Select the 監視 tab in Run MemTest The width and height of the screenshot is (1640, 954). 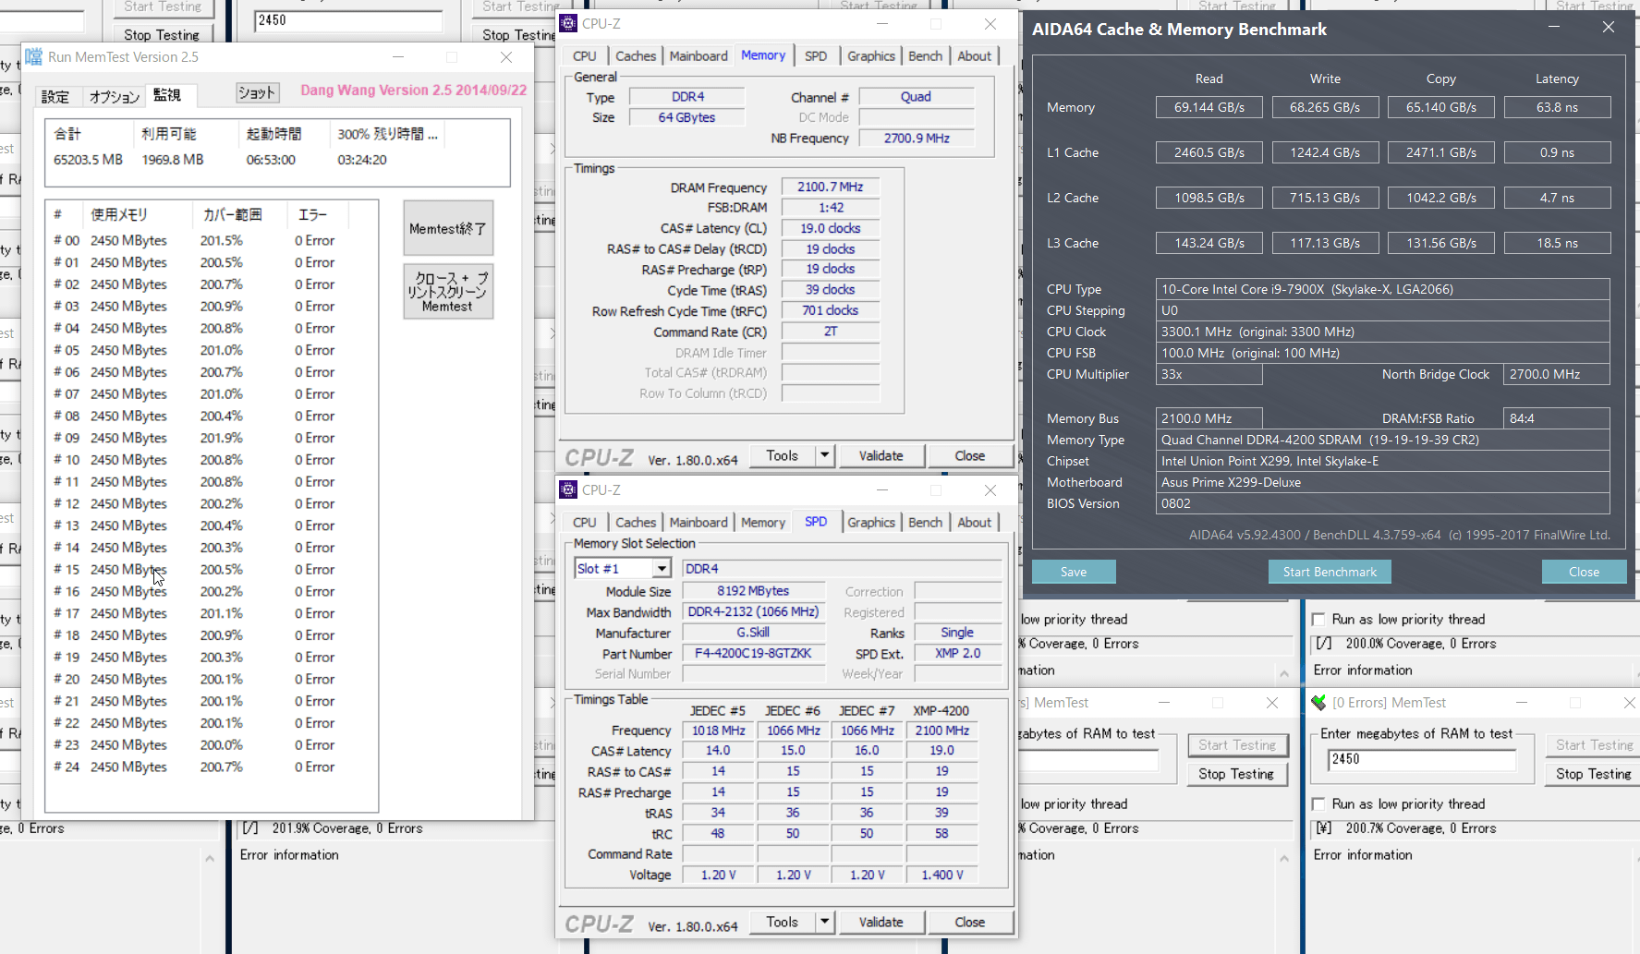tap(167, 95)
